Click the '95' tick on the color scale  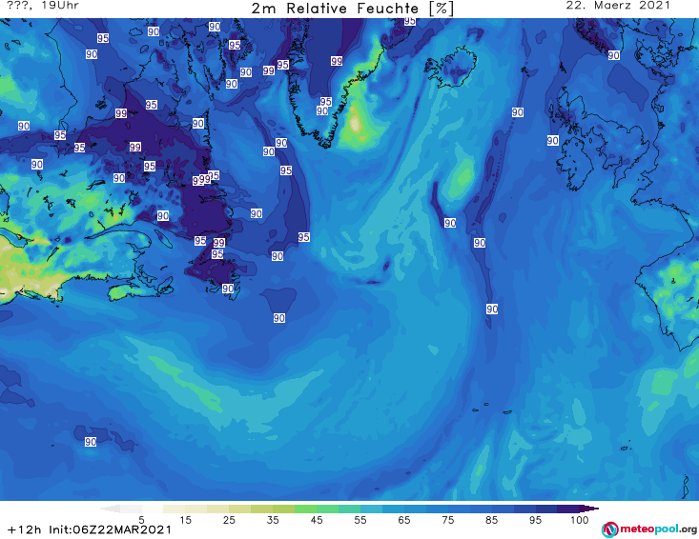pos(535,520)
